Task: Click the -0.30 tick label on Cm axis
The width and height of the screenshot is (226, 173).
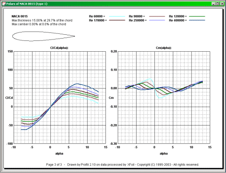Action: pos(113,143)
